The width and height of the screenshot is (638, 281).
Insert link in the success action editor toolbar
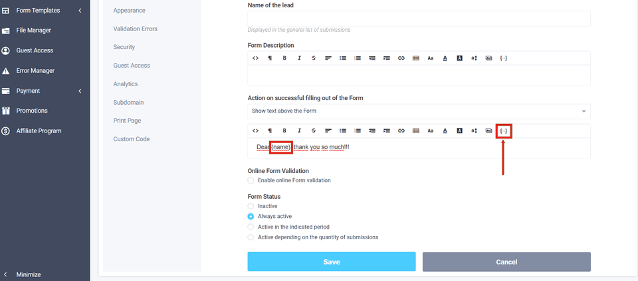pyautogui.click(x=401, y=131)
